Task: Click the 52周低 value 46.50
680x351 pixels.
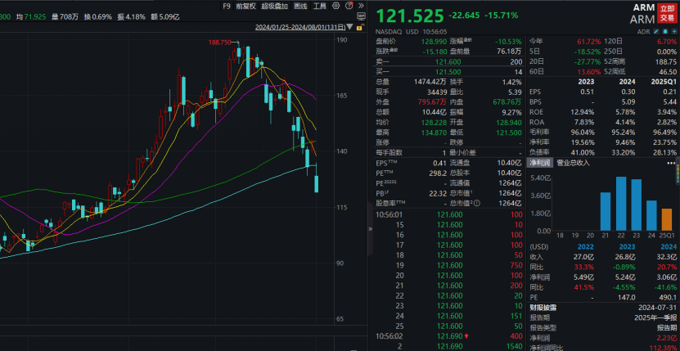Action: pyautogui.click(x=669, y=72)
